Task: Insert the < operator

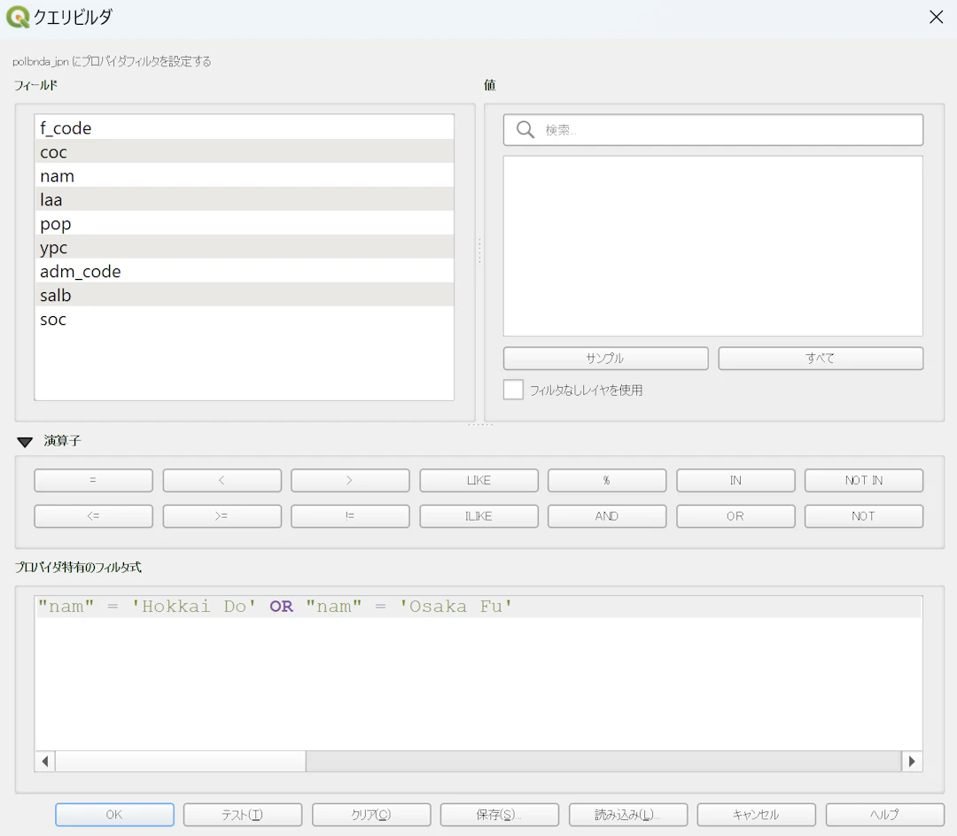Action: pyautogui.click(x=222, y=480)
